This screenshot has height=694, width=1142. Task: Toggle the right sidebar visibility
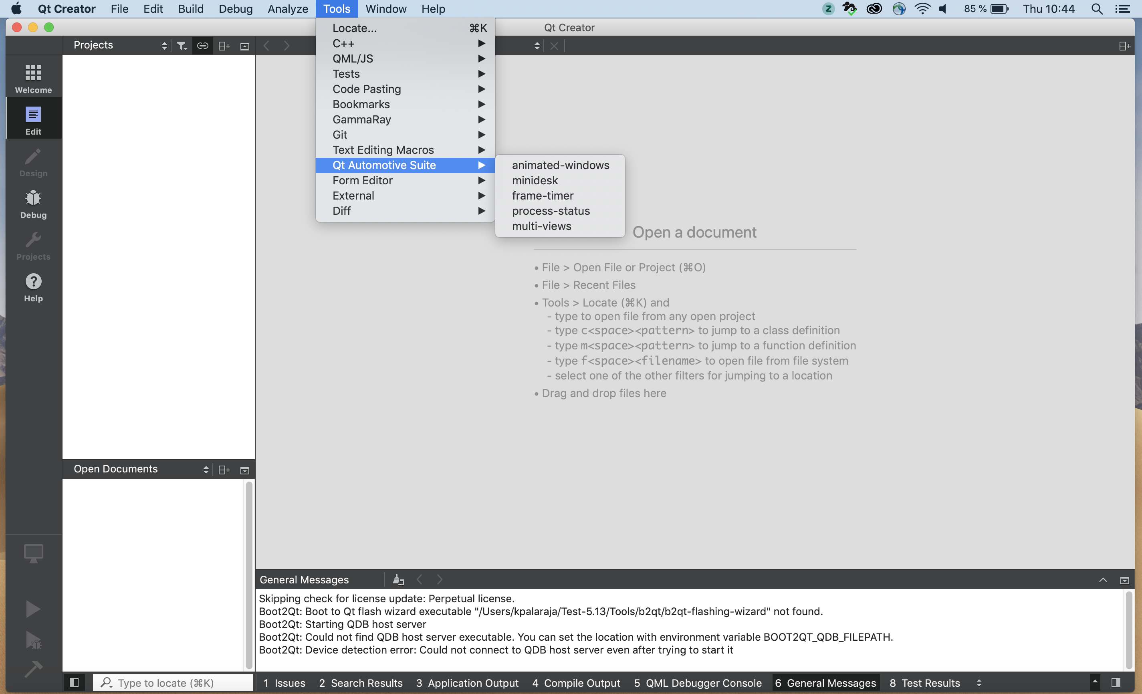tap(1116, 682)
